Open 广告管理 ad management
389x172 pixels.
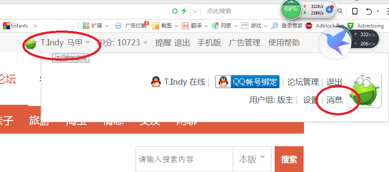[244, 43]
